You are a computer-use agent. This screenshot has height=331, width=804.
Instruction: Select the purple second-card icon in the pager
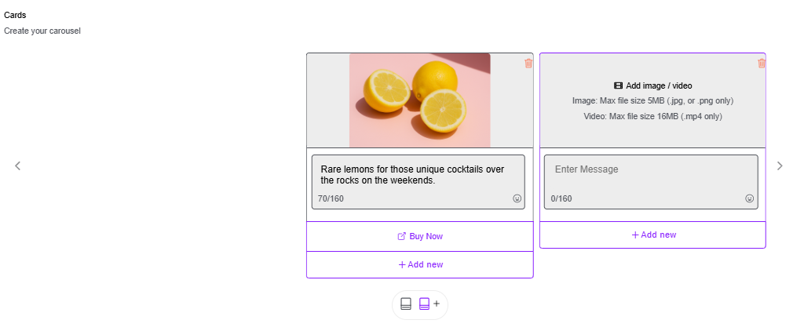tap(424, 304)
